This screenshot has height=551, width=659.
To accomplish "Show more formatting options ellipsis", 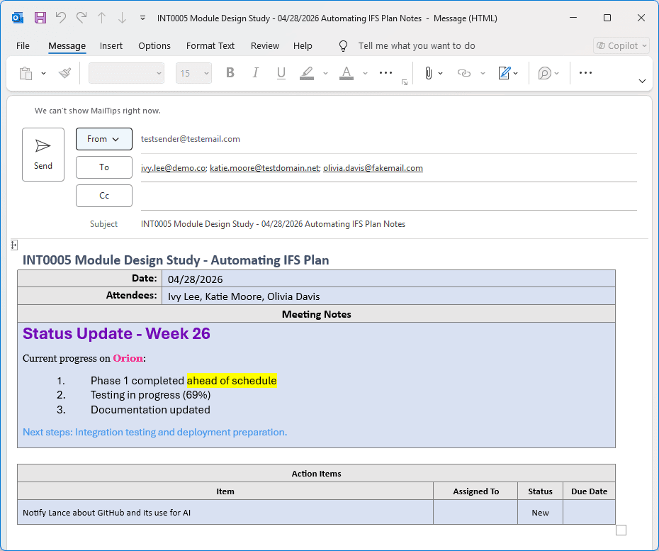I will pyautogui.click(x=385, y=73).
